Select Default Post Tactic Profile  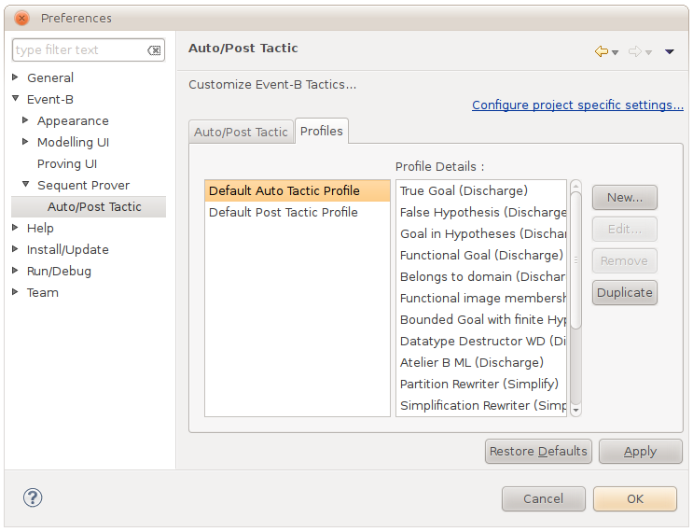(284, 212)
